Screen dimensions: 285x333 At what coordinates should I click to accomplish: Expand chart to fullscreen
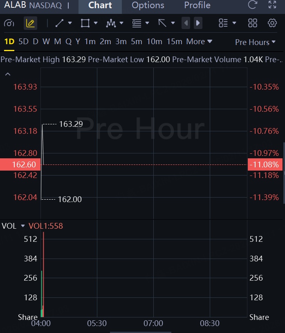coord(272,5)
